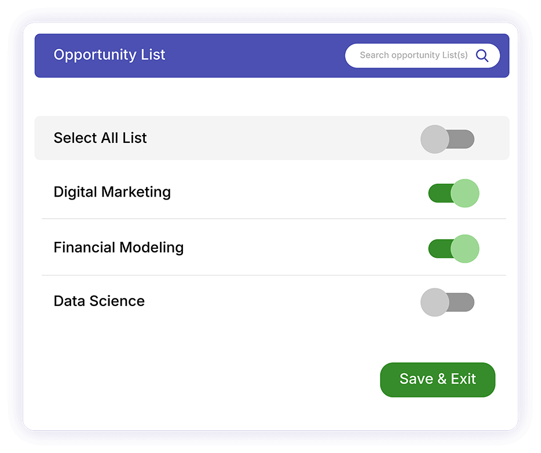Turn off the Financial Modeling toggle
The width and height of the screenshot is (541, 453).
[452, 247]
